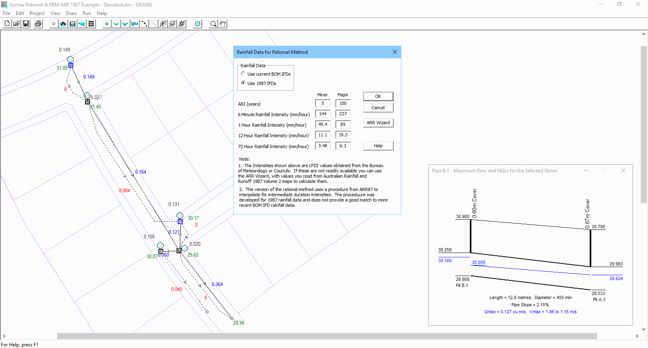Click the horizontal scrollbar thumb of canvas
The width and height of the screenshot is (648, 348).
pyautogui.click(x=327, y=336)
